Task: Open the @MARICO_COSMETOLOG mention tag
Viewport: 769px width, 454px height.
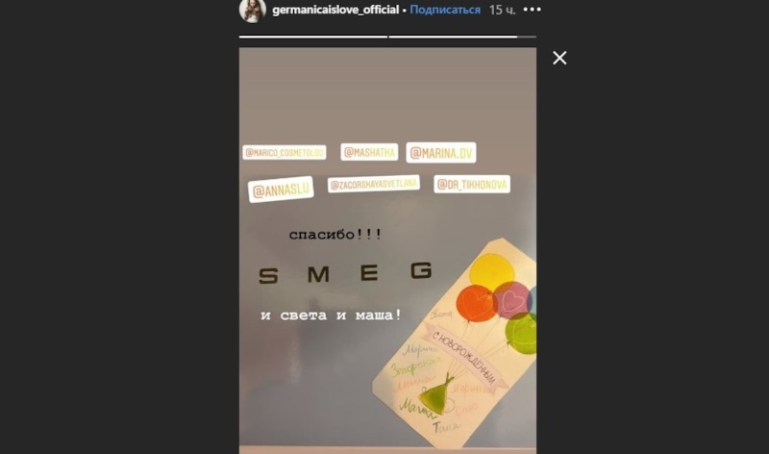Action: pyautogui.click(x=285, y=153)
